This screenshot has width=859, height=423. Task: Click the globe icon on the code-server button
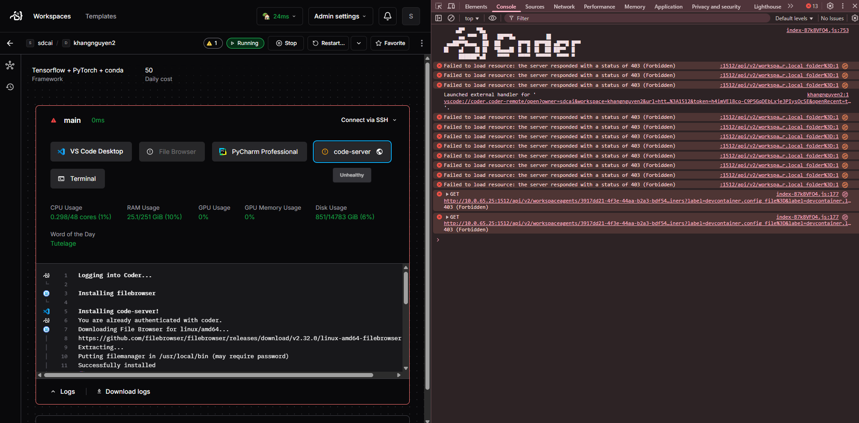380,152
